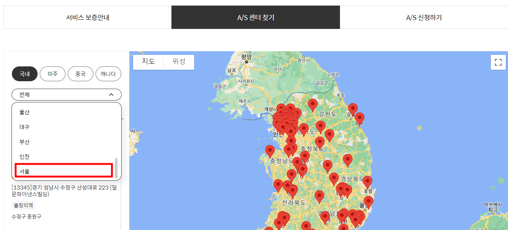508x230 pixels.
Task: Toggle the map fullscreen icon
Action: pos(498,62)
